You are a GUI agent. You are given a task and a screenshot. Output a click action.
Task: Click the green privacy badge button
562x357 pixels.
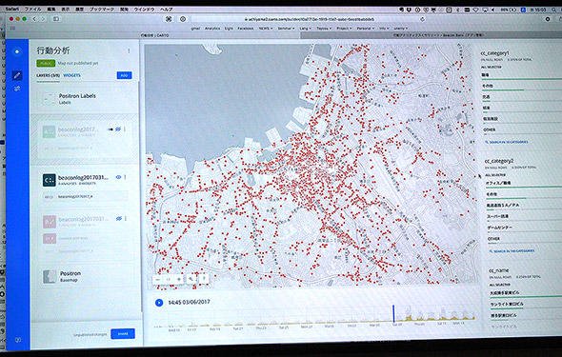coord(46,63)
